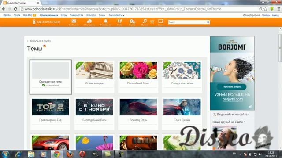Open the Поиск top menu item

[x=102, y=15]
